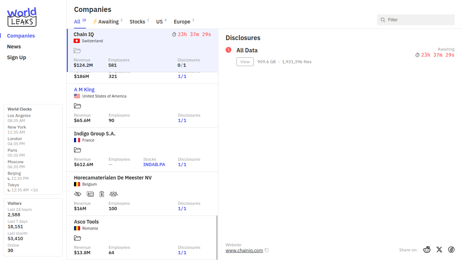Image resolution: width=462 pixels, height=260 pixels.
Task: Switch to the US tab
Action: pos(161,22)
